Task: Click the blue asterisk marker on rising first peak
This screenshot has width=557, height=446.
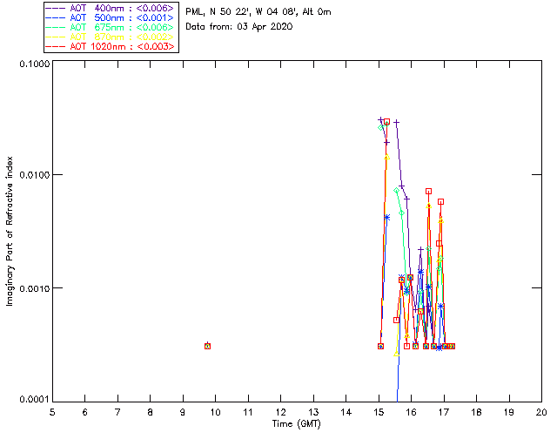Action: 386,217
